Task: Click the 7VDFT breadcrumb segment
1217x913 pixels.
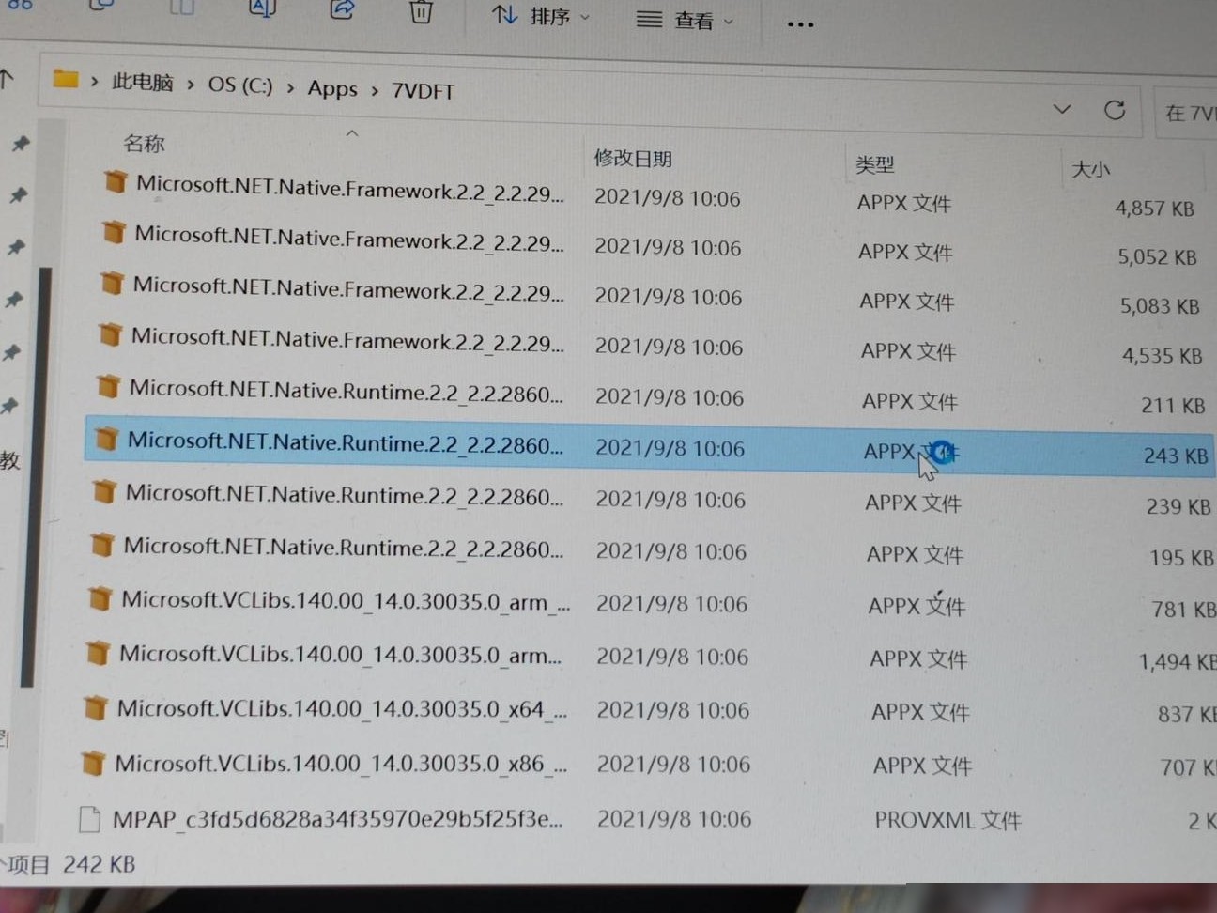Action: [423, 91]
